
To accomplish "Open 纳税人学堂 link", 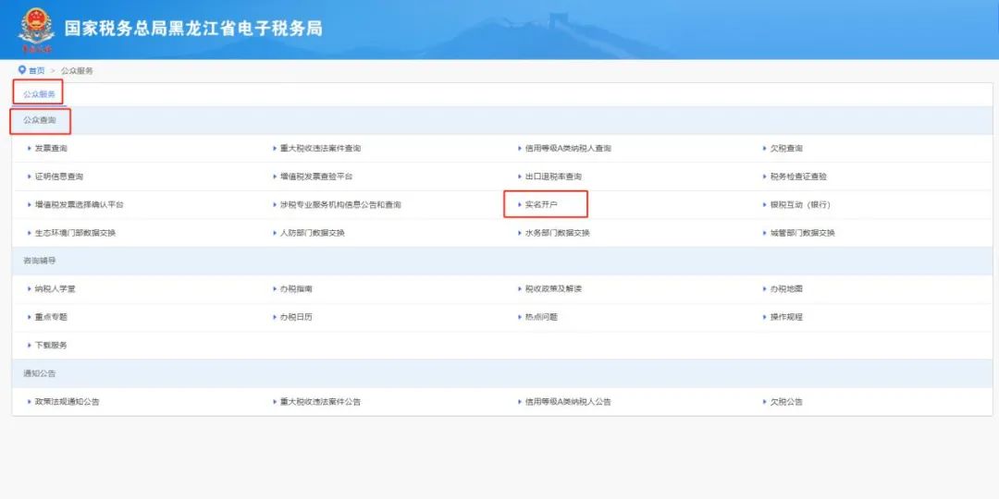I will 55,289.
